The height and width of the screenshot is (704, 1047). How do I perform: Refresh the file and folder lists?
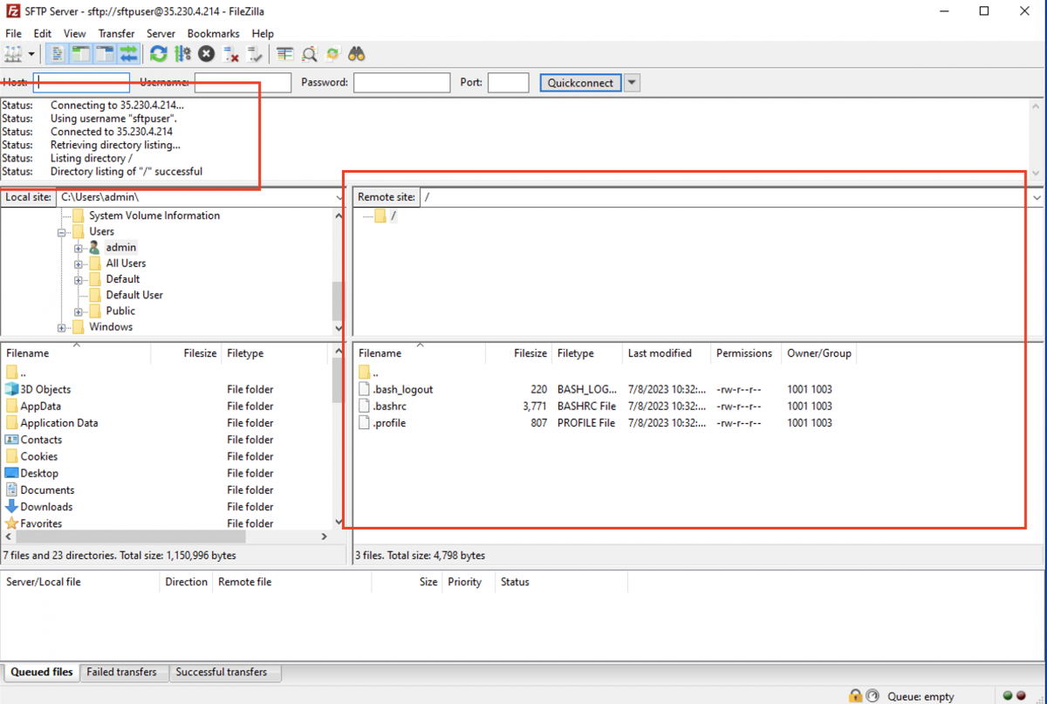coord(158,54)
